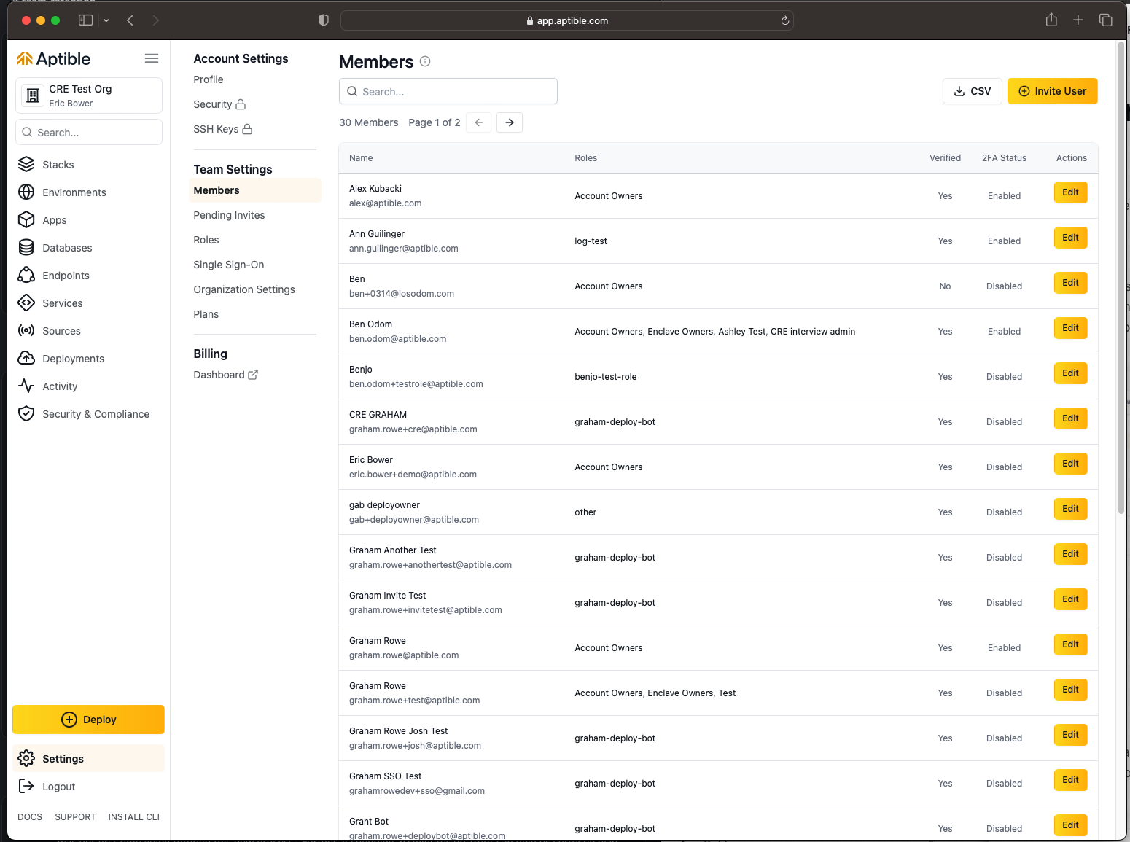Open Security account settings
This screenshot has width=1130, height=842.
click(219, 104)
